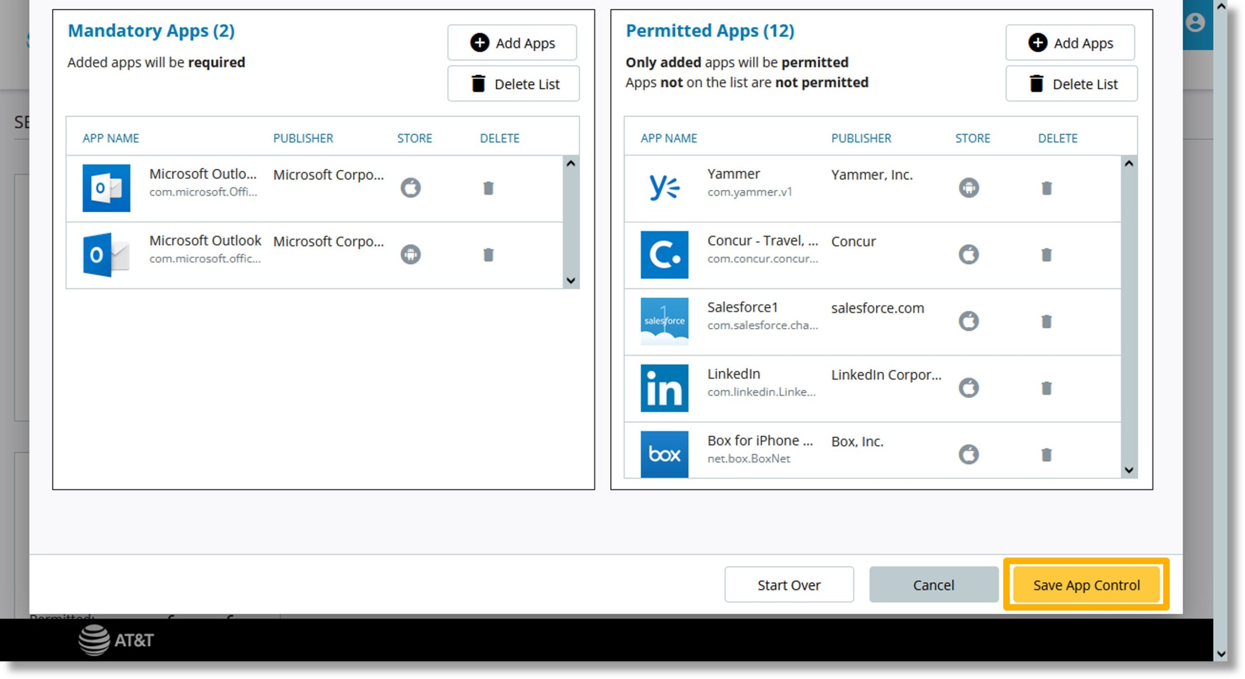
Task: Open the LinkedIn app logo
Action: (664, 388)
